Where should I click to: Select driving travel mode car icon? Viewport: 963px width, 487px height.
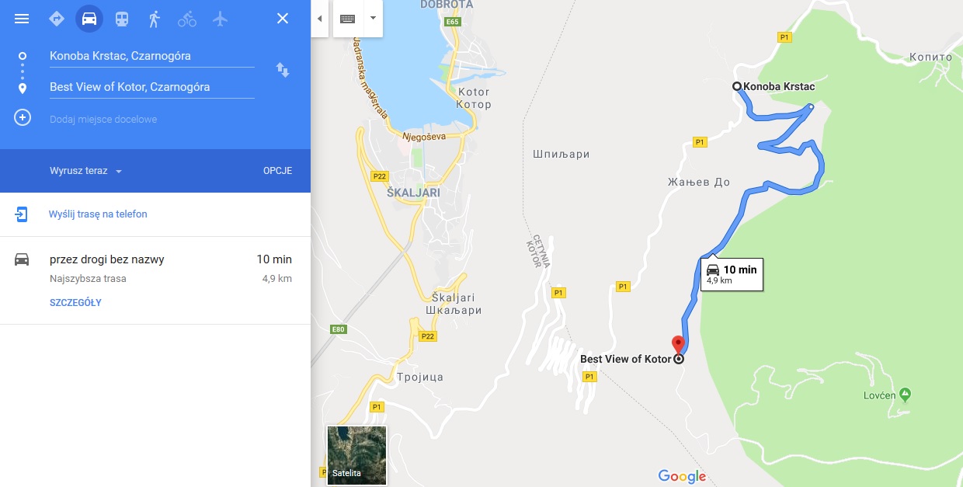pyautogui.click(x=89, y=19)
